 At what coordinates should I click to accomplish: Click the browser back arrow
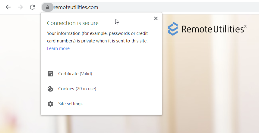(x=8, y=7)
